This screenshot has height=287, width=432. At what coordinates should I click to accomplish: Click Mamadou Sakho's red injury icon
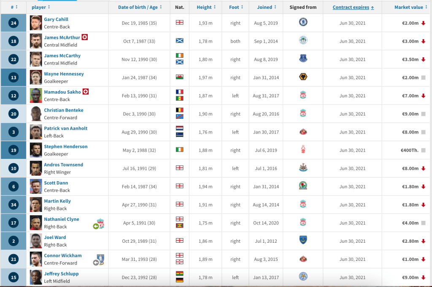coord(85,91)
